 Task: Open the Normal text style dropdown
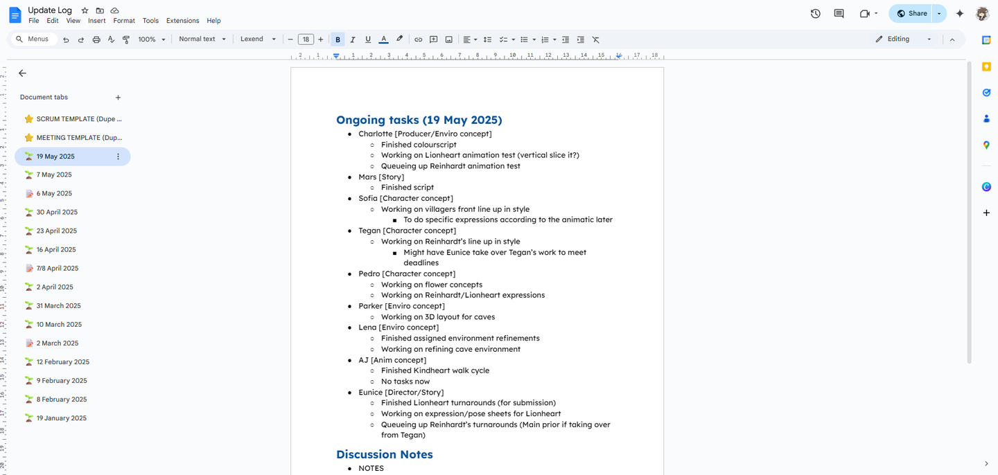point(202,39)
